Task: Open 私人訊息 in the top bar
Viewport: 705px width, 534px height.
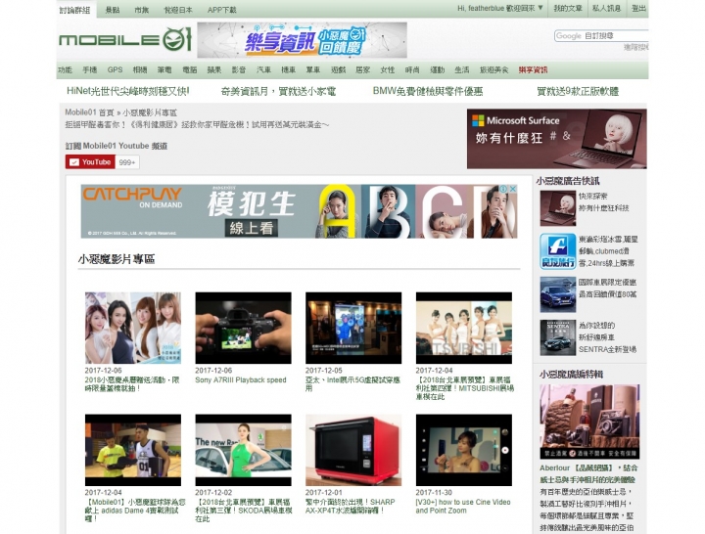Action: pyautogui.click(x=606, y=9)
